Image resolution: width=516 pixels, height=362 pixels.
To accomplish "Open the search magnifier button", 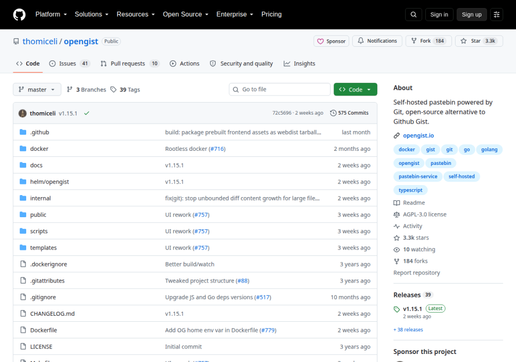I will [x=413, y=15].
